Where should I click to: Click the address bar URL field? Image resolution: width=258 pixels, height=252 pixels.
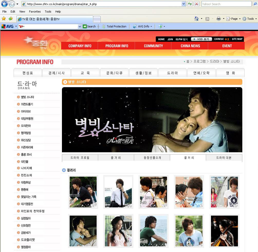pyautogui.click(x=104, y=4)
